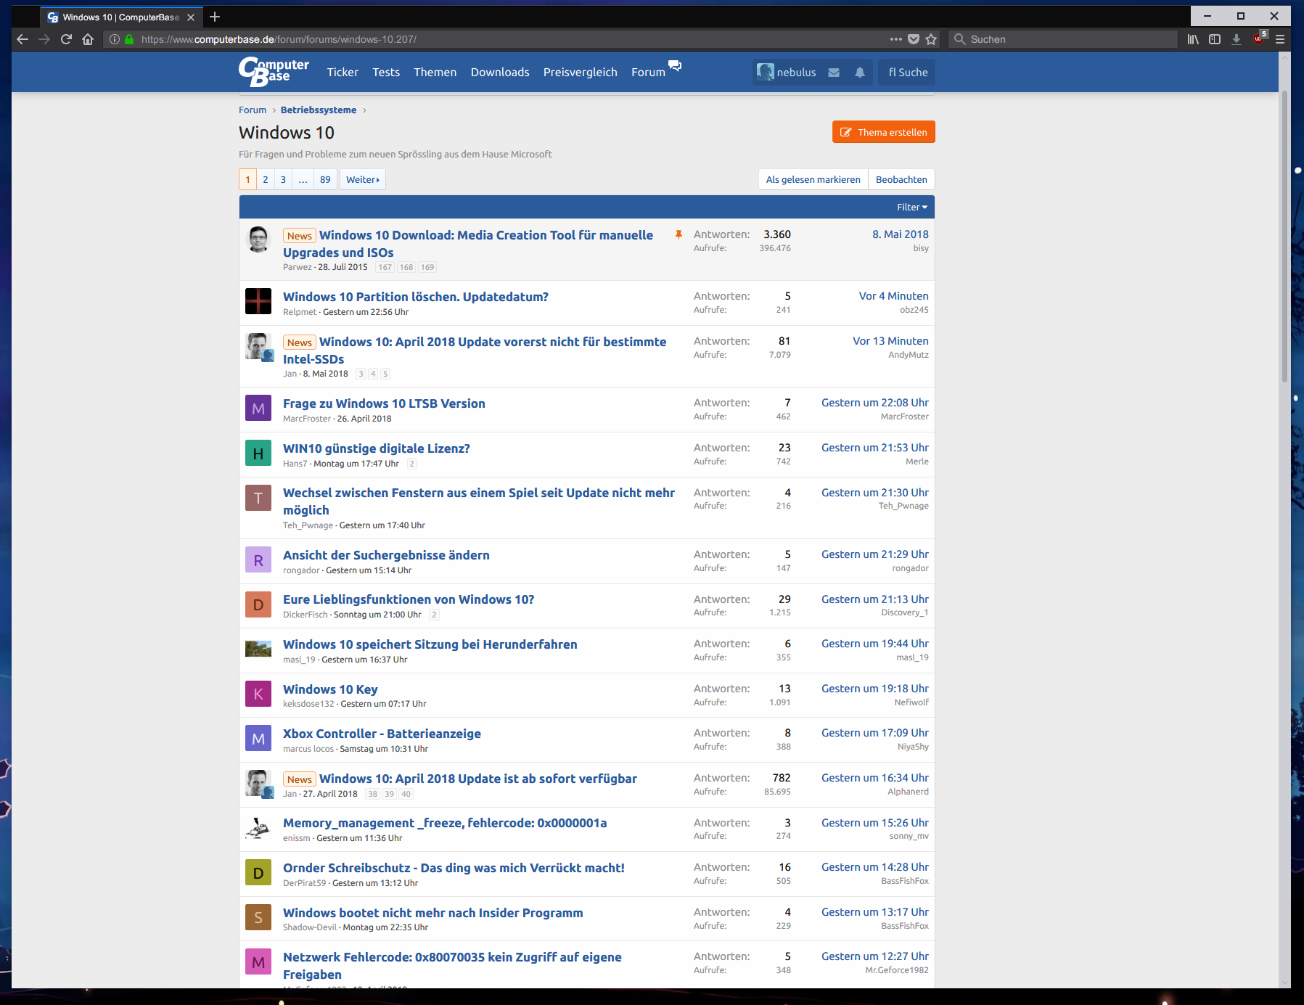Open latest post 'Vor 13 Minuten'

tap(890, 341)
